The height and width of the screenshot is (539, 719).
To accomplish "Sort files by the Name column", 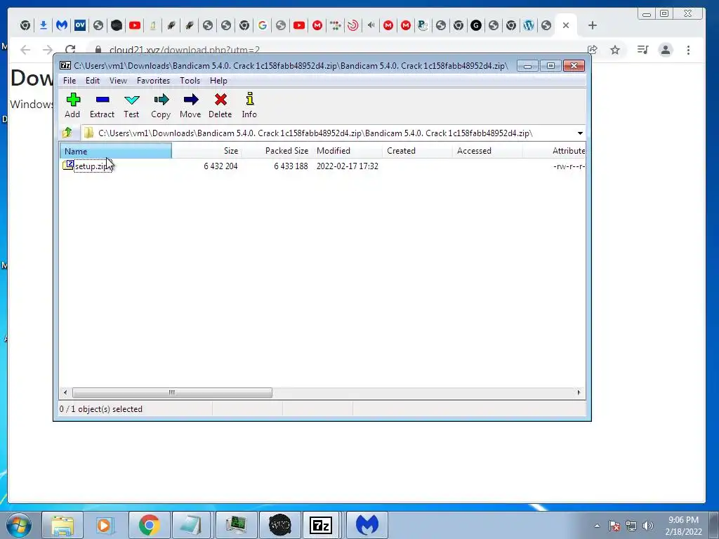I will (x=116, y=151).
